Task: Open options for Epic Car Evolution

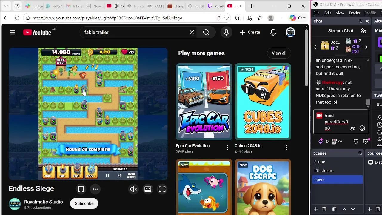Action: [x=227, y=148]
